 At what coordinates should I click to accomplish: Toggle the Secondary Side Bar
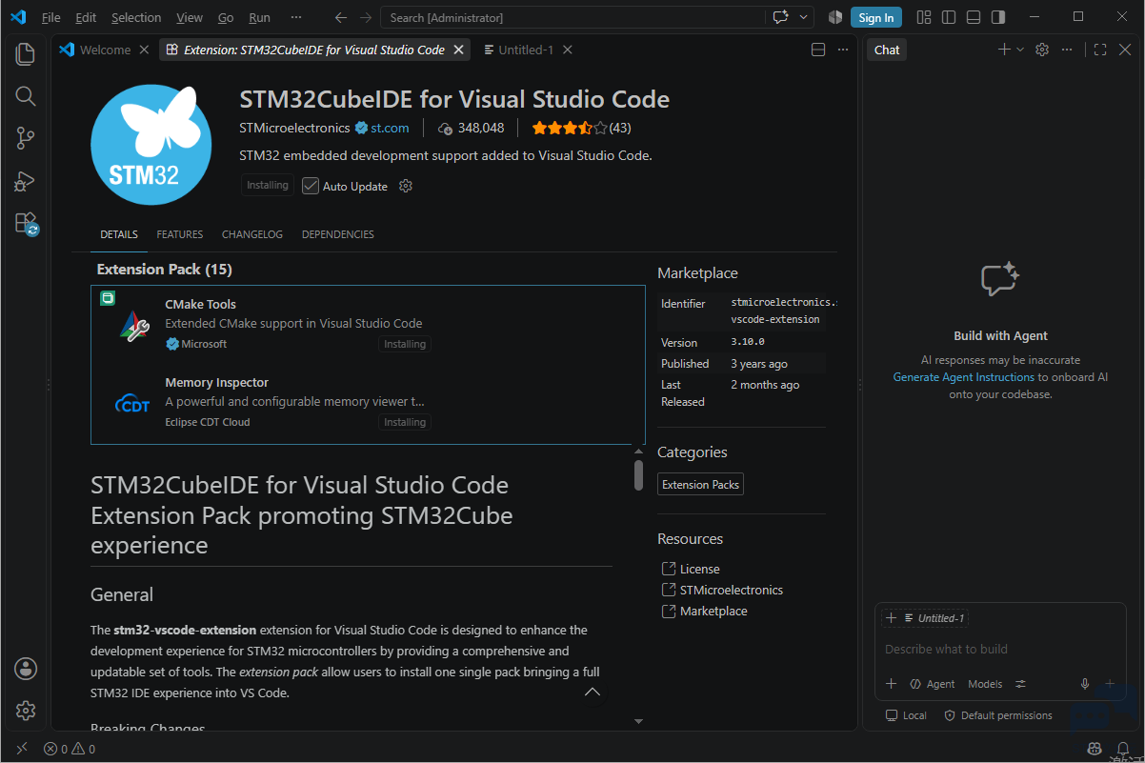coord(998,17)
